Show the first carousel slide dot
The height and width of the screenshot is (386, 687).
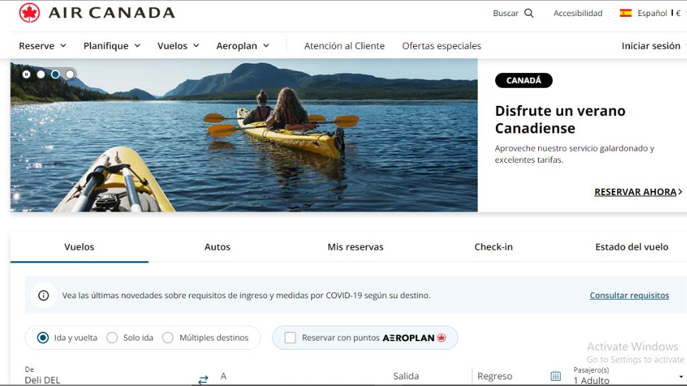(41, 74)
